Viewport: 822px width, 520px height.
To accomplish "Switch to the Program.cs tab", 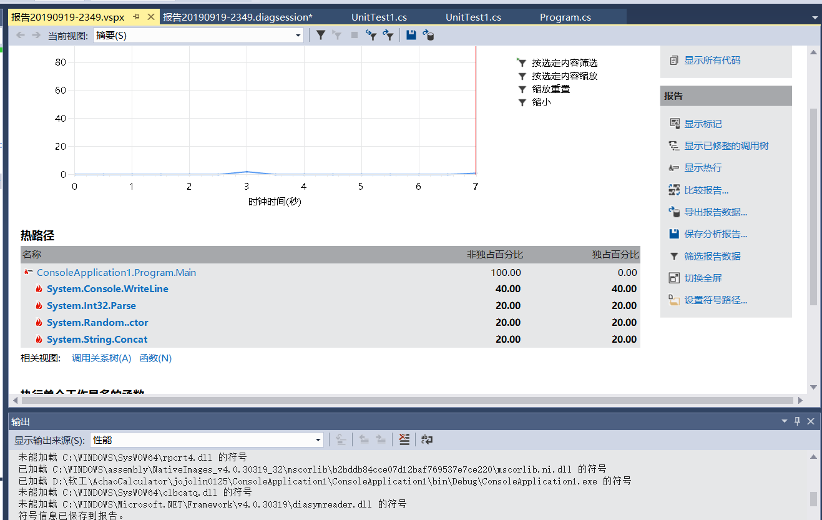I will (x=565, y=17).
